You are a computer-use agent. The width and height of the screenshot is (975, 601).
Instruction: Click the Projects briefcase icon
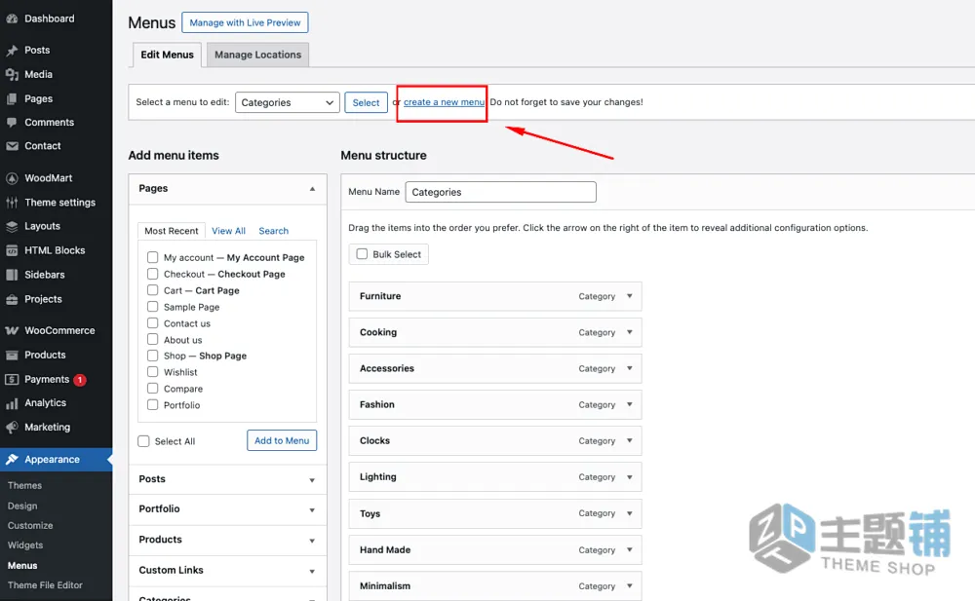click(x=12, y=300)
